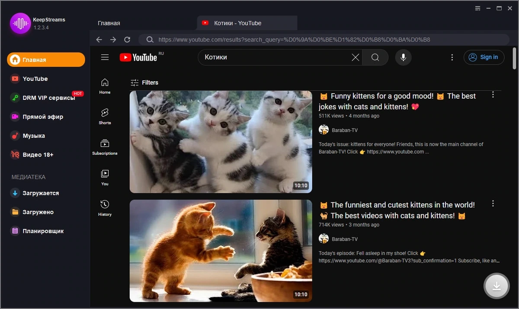Screen dimensions: 519x309
Task: Click the KeepStreams logo icon
Action: pyautogui.click(x=20, y=23)
